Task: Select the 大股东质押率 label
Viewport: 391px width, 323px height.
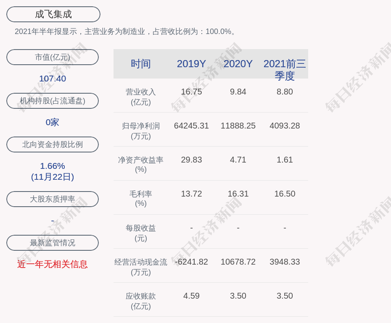Action: (x=52, y=199)
